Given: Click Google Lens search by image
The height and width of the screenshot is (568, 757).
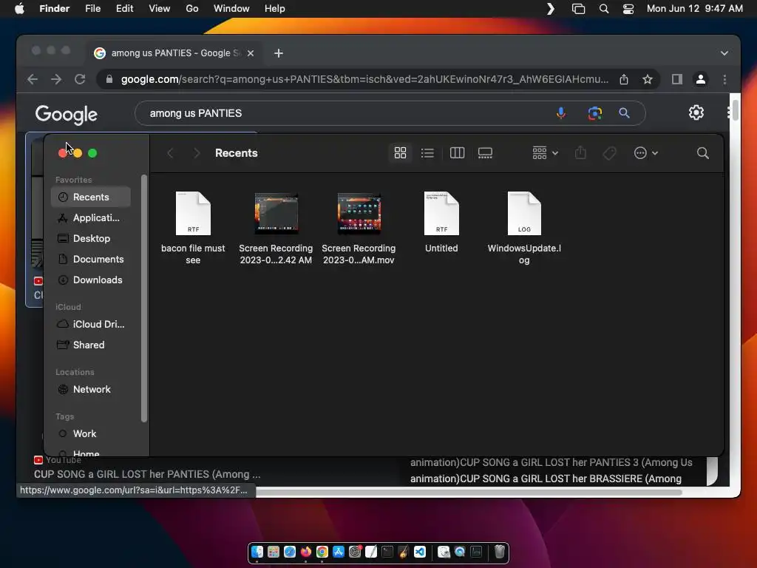Looking at the screenshot, I should [595, 113].
